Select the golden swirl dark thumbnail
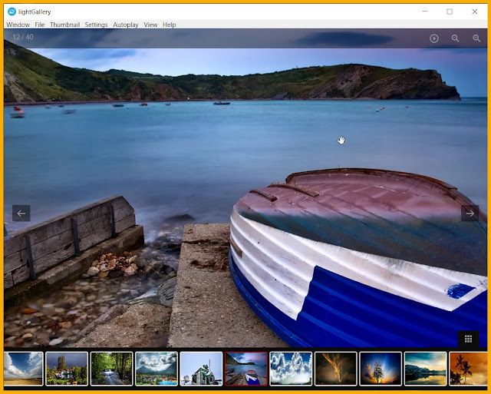 (336, 369)
